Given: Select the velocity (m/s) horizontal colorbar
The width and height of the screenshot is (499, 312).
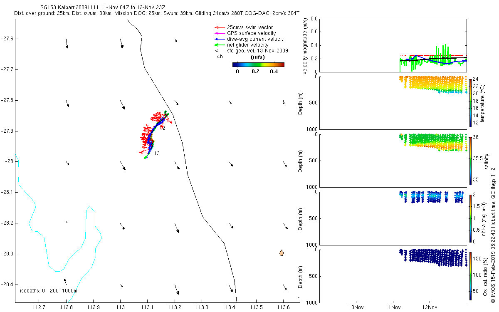Looking at the screenshot, I should coord(258,64).
